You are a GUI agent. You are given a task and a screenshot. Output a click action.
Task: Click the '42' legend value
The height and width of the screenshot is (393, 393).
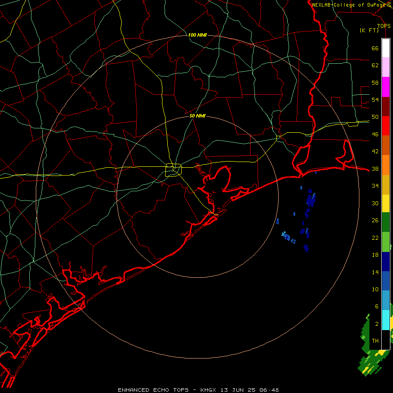point(375,152)
